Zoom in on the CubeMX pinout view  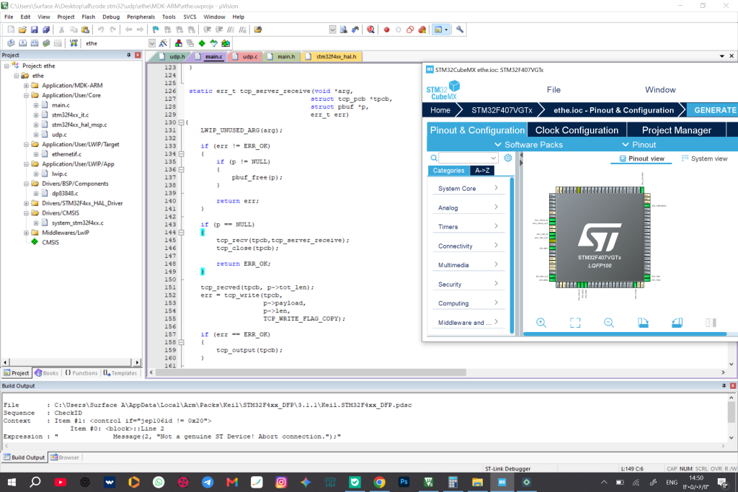pyautogui.click(x=541, y=323)
